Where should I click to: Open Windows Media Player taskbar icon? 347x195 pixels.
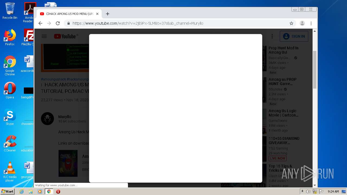40,191
